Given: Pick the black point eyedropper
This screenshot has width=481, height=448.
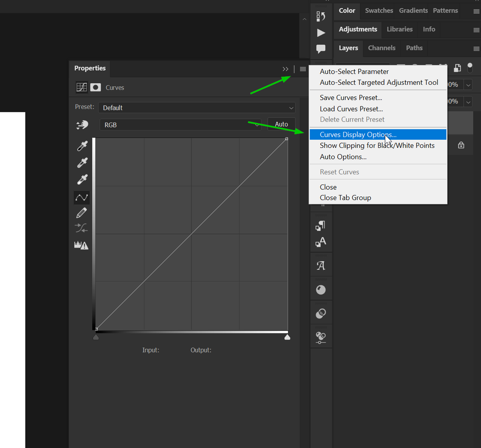Looking at the screenshot, I should (x=82, y=146).
